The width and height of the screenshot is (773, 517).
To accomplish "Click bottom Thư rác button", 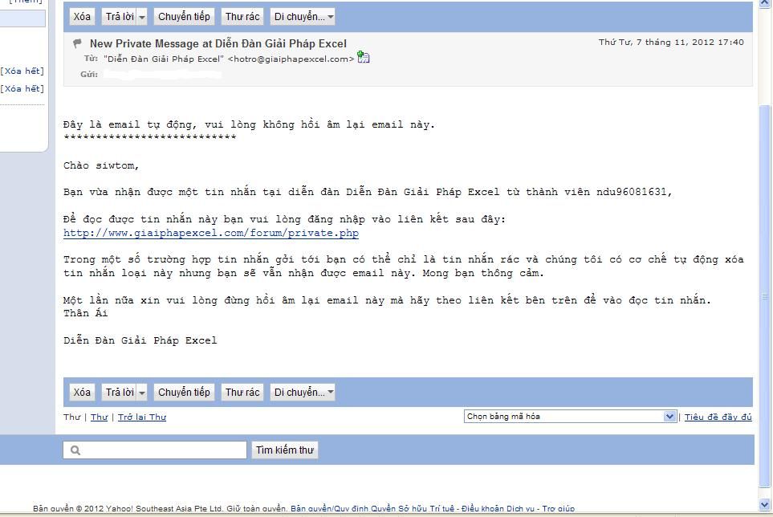I will click(x=242, y=393).
